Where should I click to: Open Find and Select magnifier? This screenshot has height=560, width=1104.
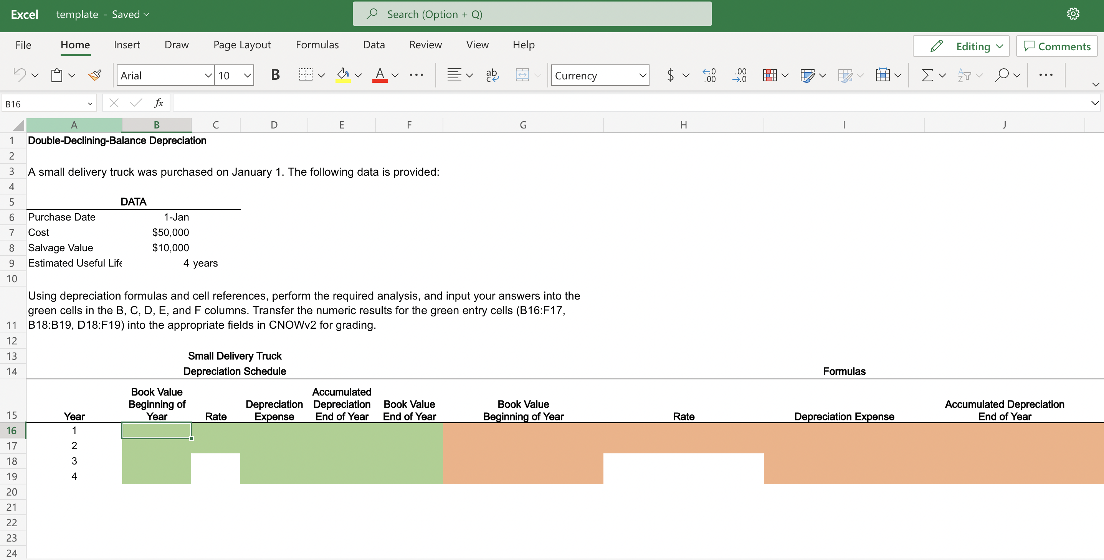pos(1002,75)
